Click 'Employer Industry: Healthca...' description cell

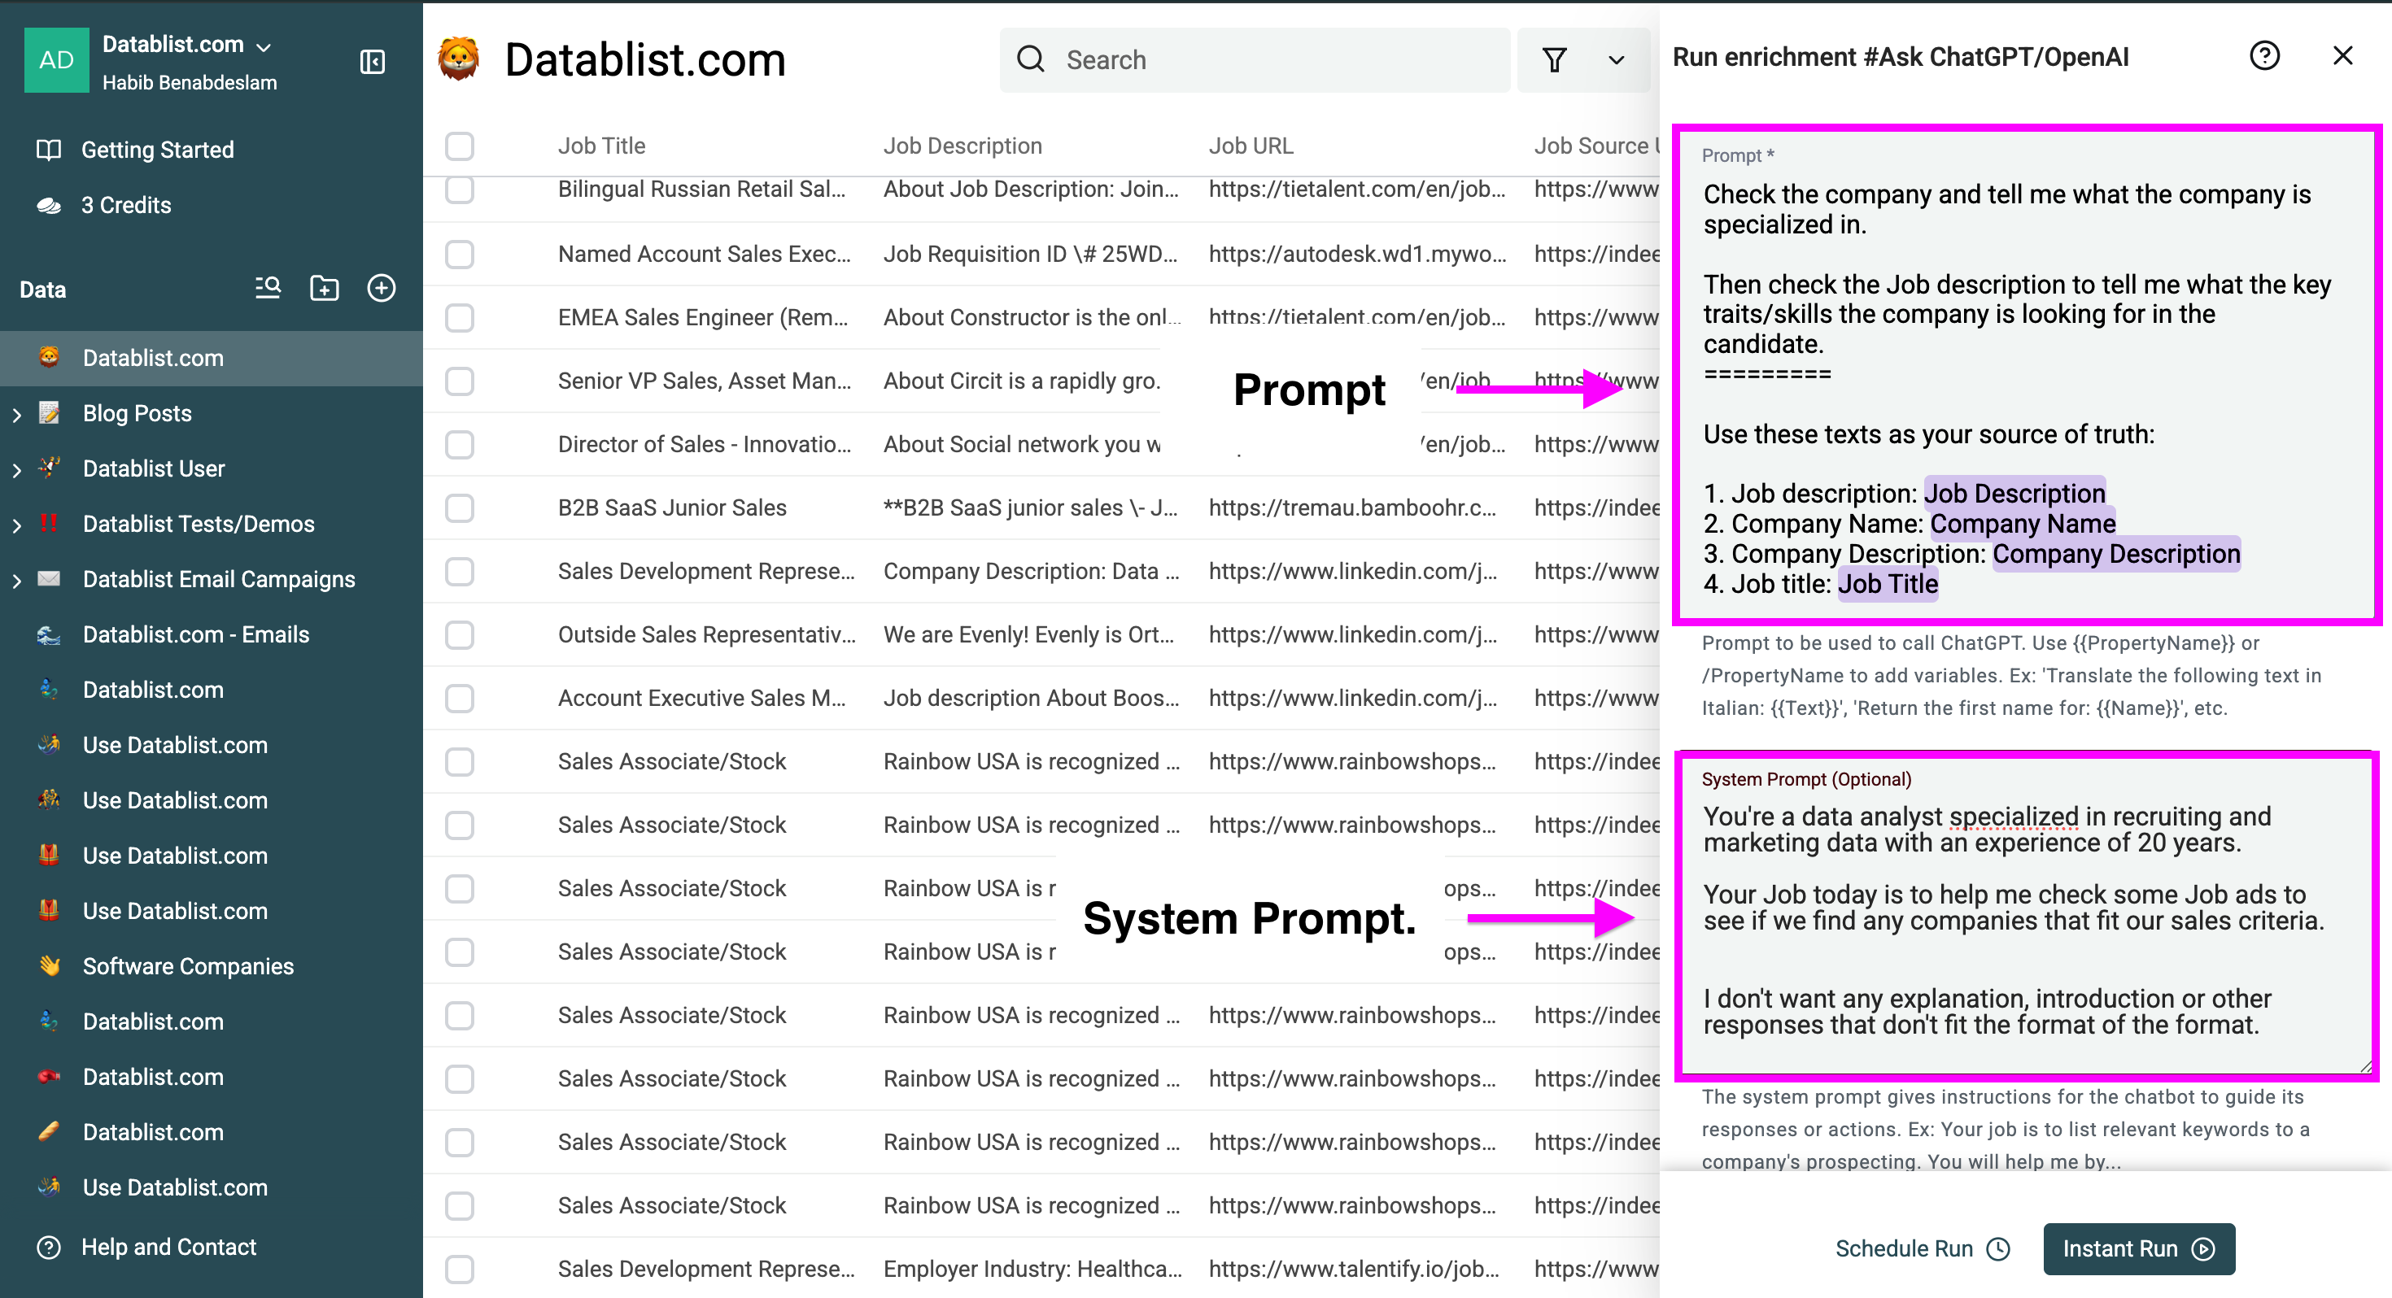[1032, 1268]
